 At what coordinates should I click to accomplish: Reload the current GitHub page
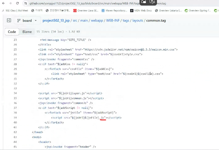[x=17, y=3]
